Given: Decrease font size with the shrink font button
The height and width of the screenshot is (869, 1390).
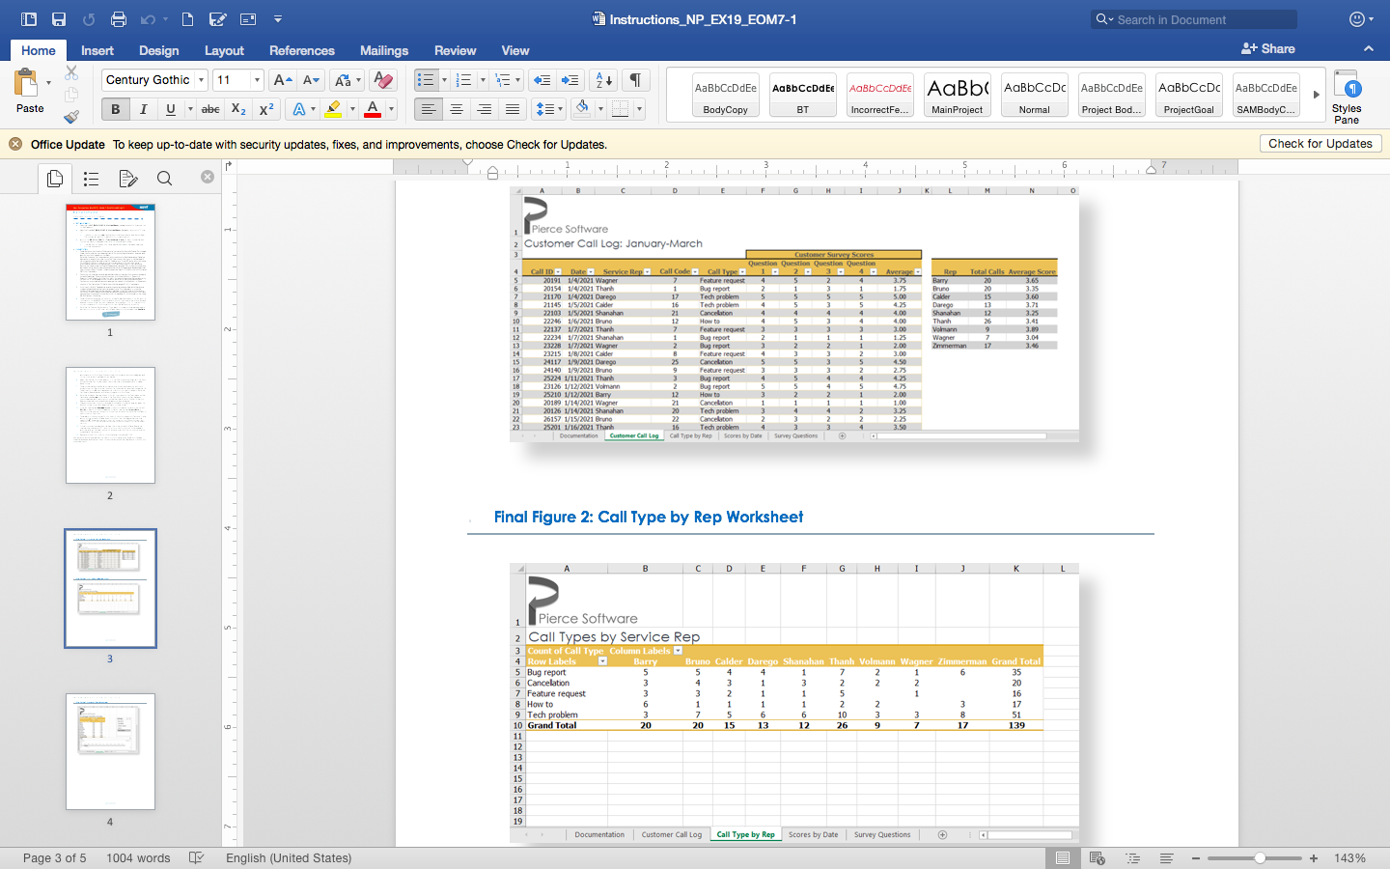Looking at the screenshot, I should point(311,80).
